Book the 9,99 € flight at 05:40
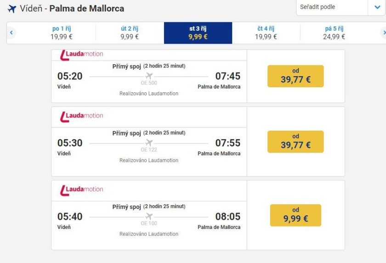Image resolution: width=386 pixels, height=263 pixels. (x=295, y=215)
